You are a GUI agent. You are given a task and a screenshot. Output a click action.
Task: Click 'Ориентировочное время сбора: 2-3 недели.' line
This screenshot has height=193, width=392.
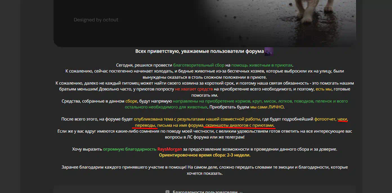205,155
